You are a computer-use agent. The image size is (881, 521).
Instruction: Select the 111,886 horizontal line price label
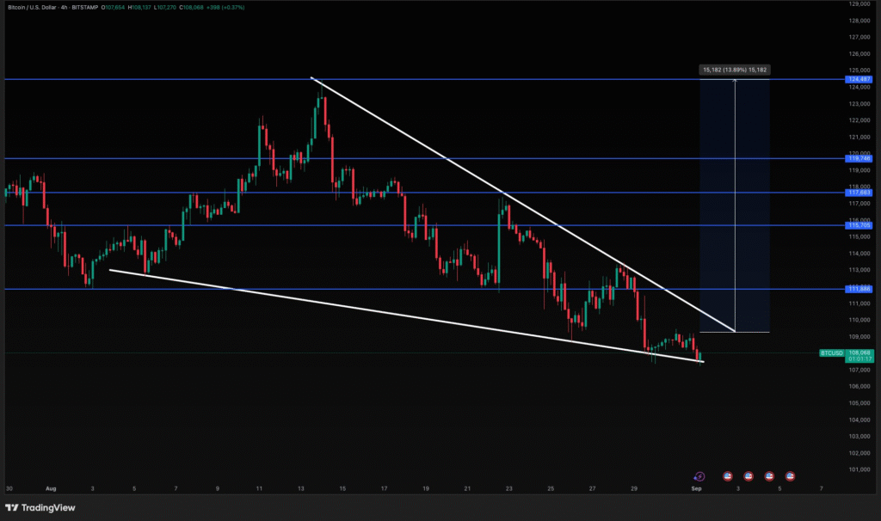click(859, 289)
